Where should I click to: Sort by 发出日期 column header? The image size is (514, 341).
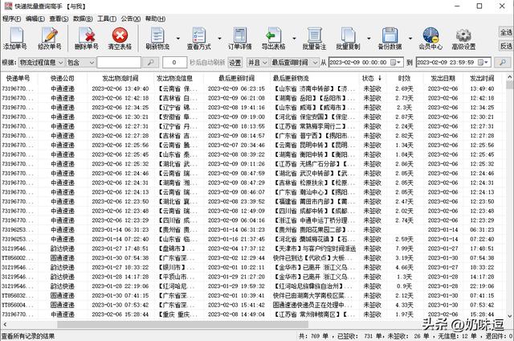(x=443, y=79)
